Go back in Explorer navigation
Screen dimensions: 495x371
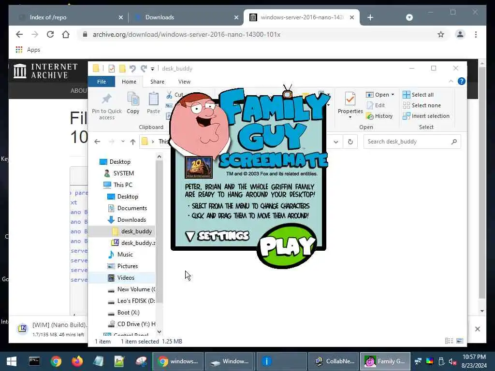[x=97, y=142]
